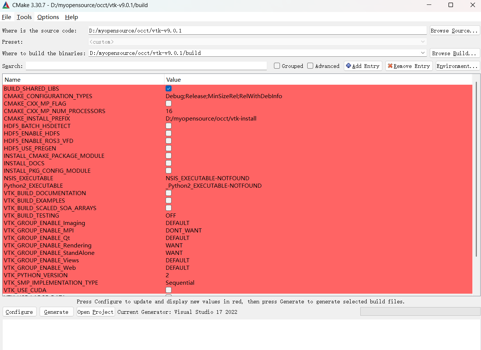
Task: Check VTK_BUILD_EXAMPLES
Action: click(169, 200)
